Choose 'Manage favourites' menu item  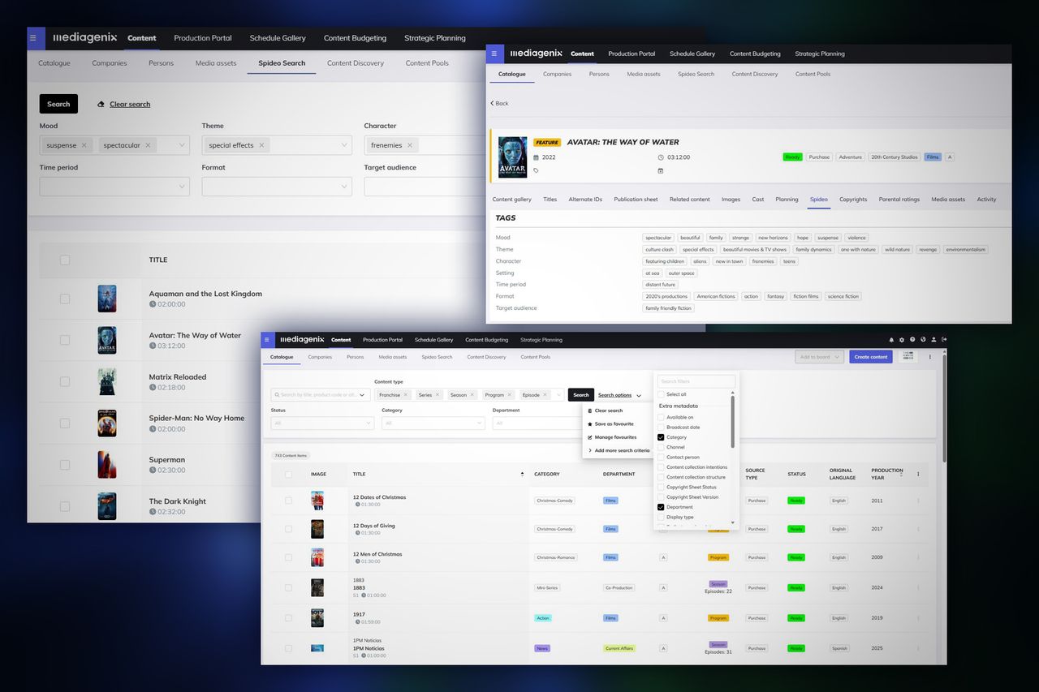(612, 437)
